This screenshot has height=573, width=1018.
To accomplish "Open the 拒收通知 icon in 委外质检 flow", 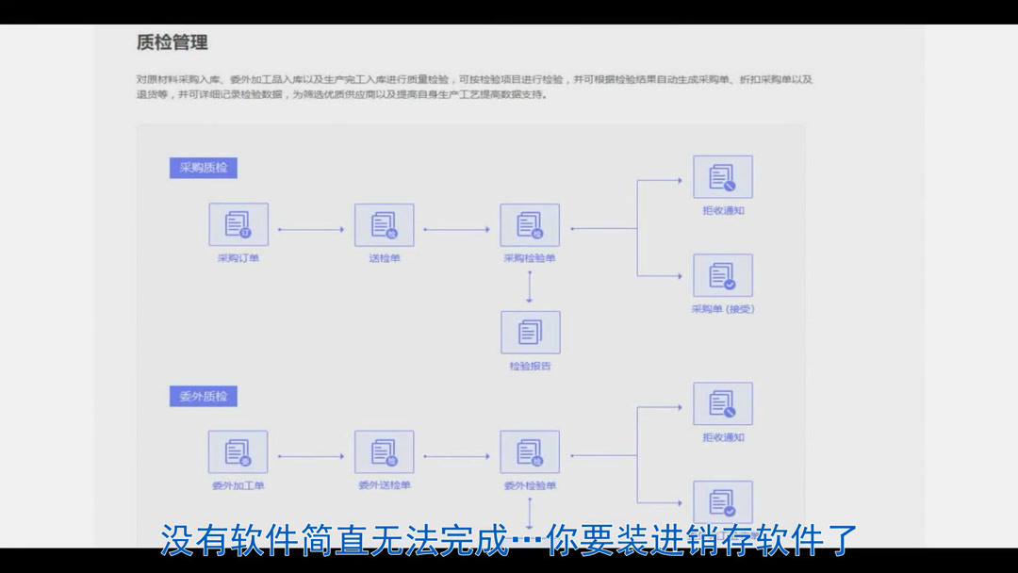I will pyautogui.click(x=721, y=405).
